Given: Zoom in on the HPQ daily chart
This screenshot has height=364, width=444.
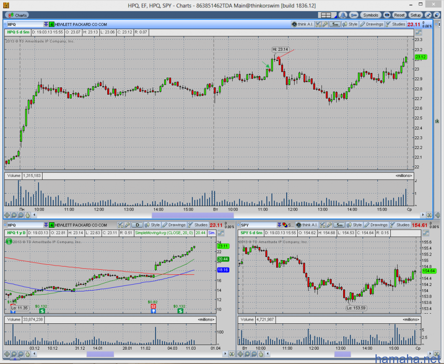Looking at the screenshot, I should tap(13, 354).
